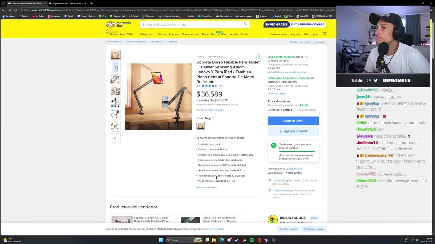Click the Compartir link
This screenshot has height=244, width=435.
tap(319, 42)
